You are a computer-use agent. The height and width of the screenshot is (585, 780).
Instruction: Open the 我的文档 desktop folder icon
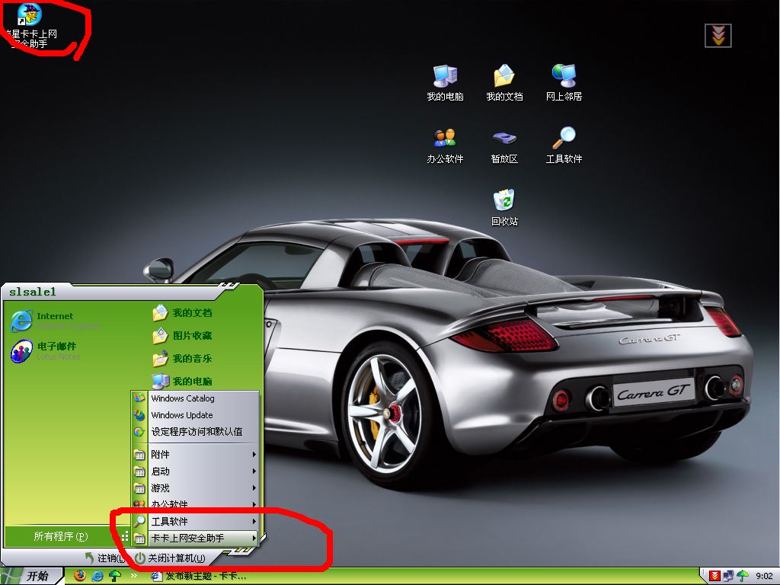tap(504, 82)
